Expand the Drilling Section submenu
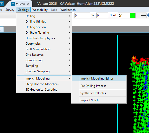Image resolution: width=149 pixels, height=133 pixels. [44, 27]
